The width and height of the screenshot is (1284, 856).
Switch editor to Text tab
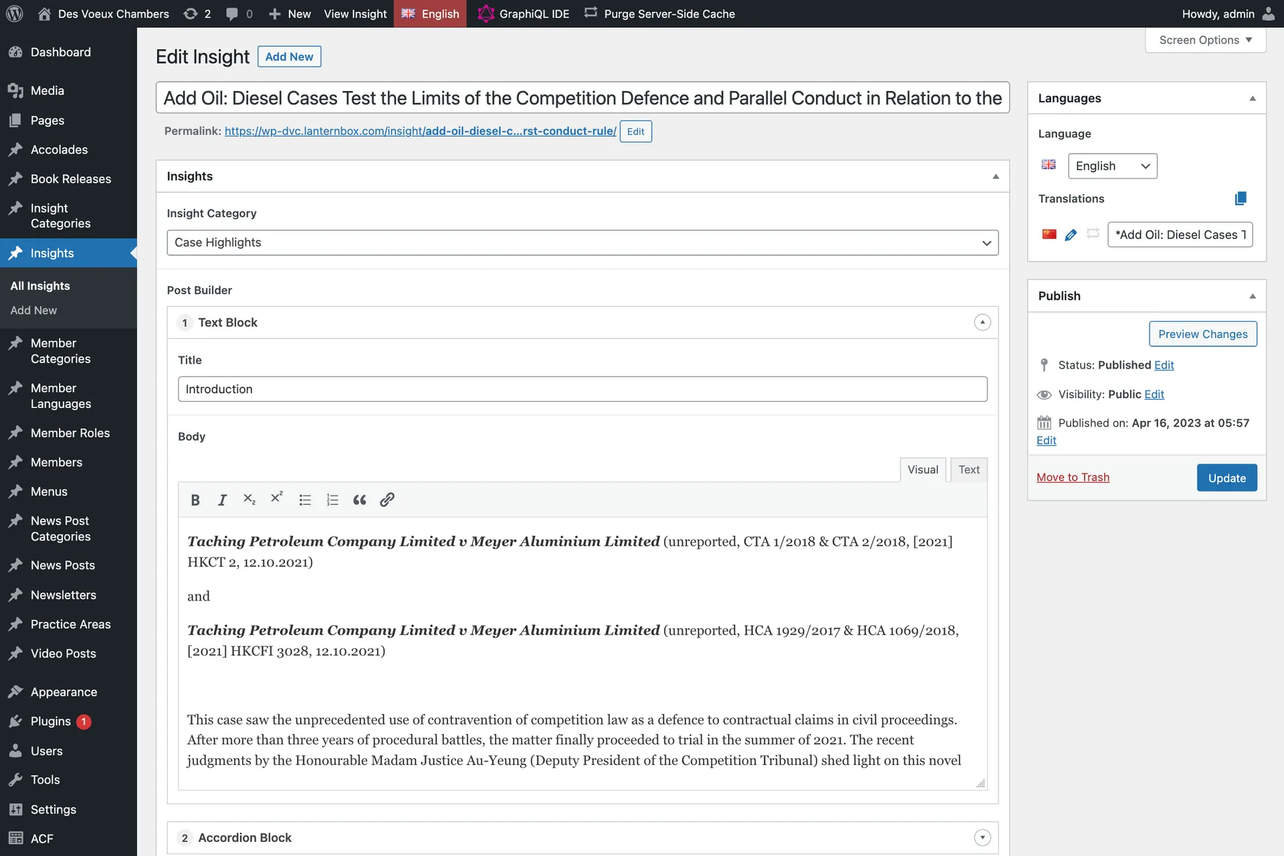(968, 469)
